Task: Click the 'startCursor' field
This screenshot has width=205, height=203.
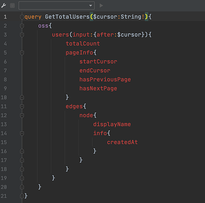Action: (98, 62)
